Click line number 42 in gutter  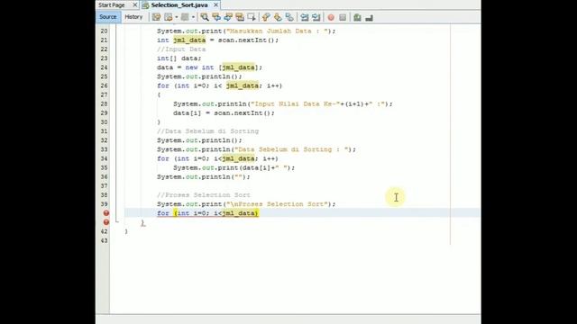[x=105, y=231]
